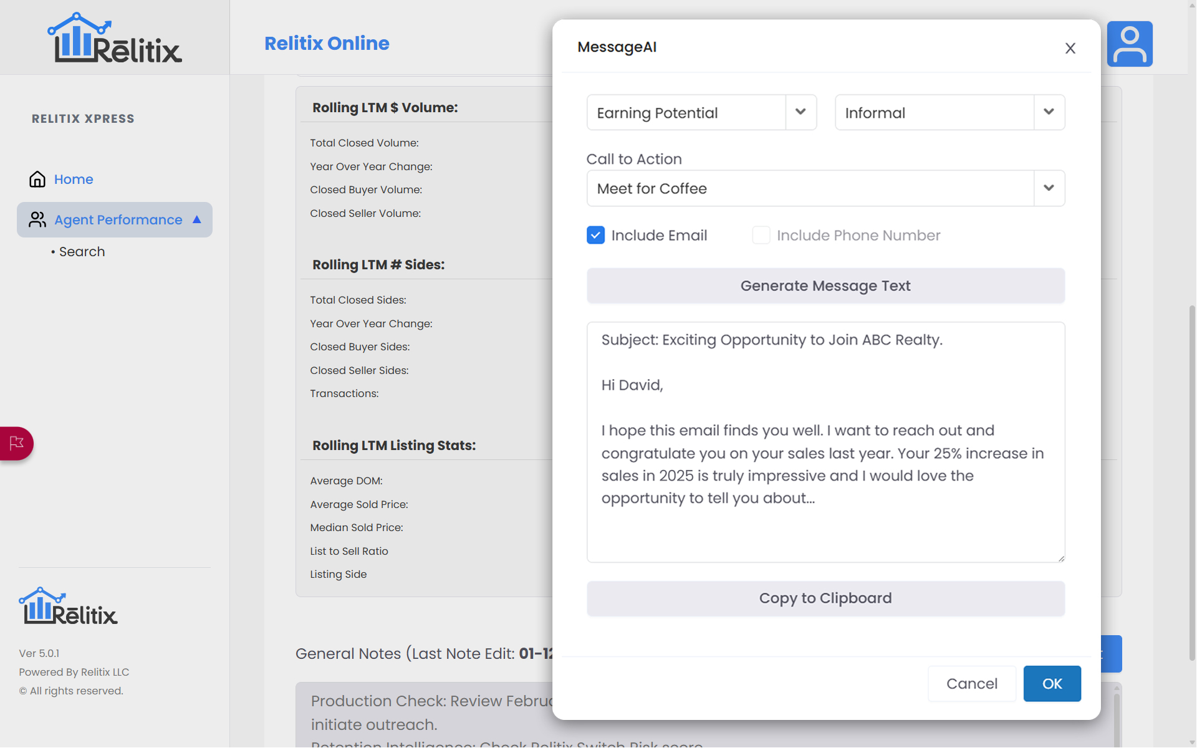Image resolution: width=1197 pixels, height=748 pixels.
Task: Click the Agent Performance people icon
Action: 37,219
